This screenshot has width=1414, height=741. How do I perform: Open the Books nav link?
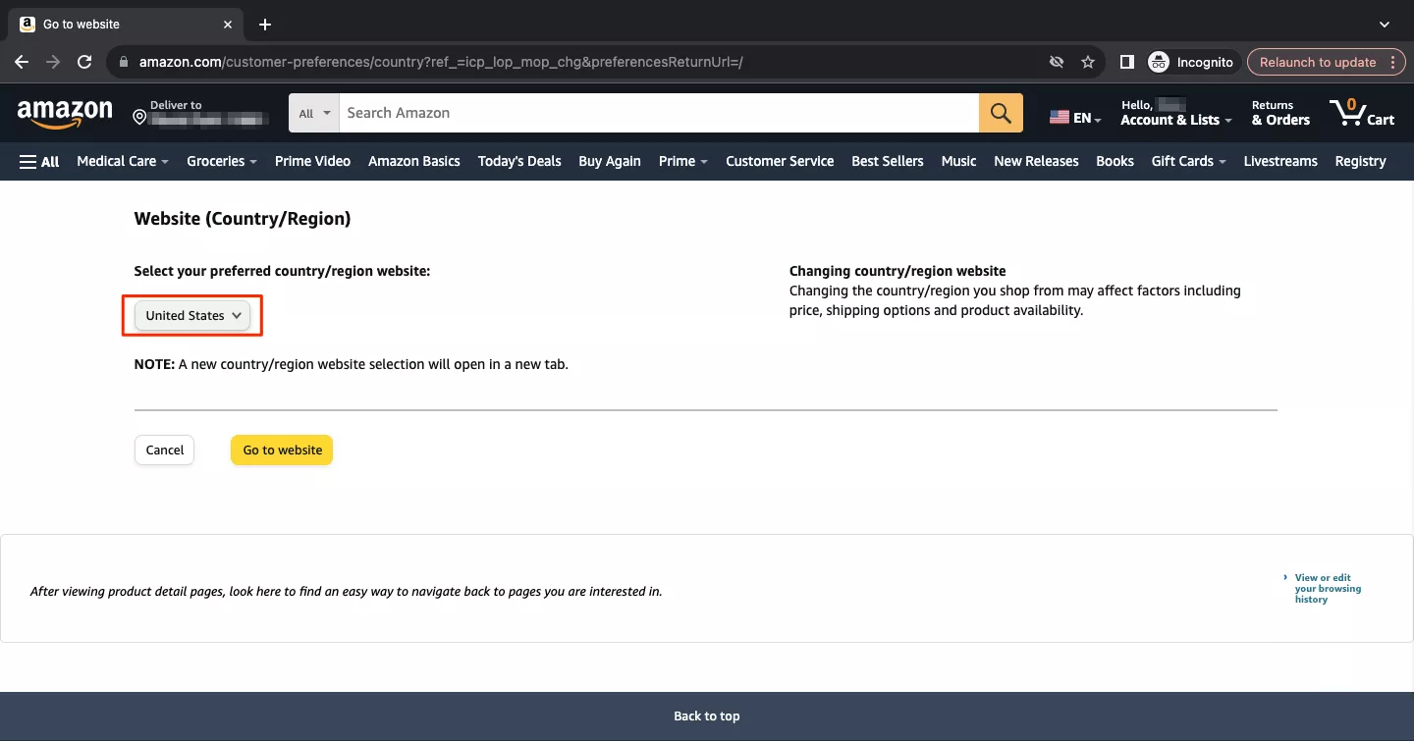click(x=1115, y=161)
